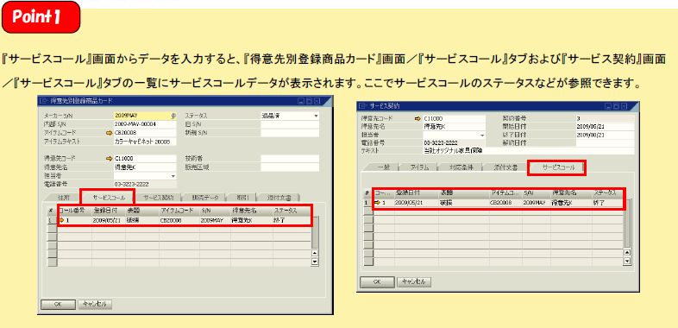Open the row 1 link arrow in the サービス契約 grid
Image resolution: width=678 pixels, height=328 pixels.
point(378,203)
